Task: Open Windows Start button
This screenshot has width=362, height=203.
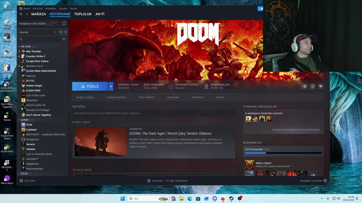Action: (122, 198)
